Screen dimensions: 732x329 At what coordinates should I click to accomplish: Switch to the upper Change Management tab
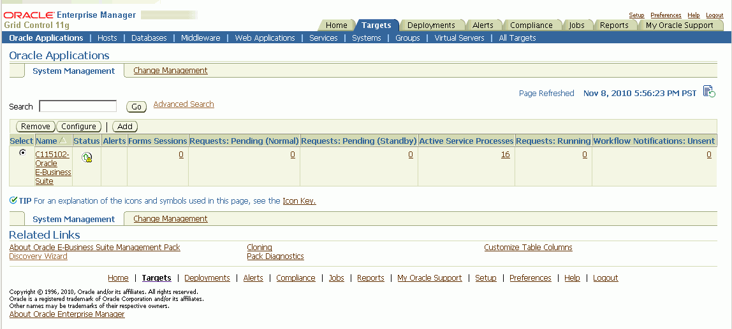point(170,71)
